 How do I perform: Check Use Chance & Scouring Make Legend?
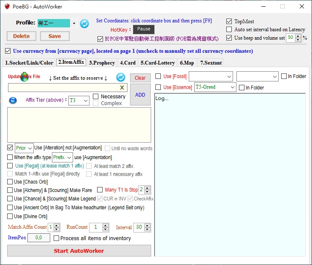pyautogui.click(x=10, y=199)
